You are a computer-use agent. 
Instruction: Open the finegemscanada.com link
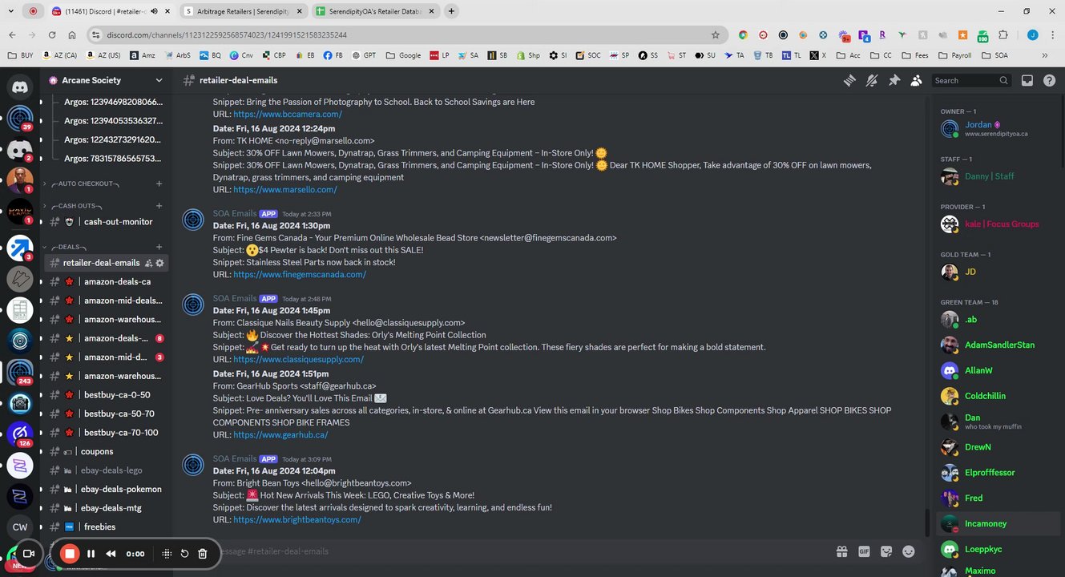[x=300, y=275]
